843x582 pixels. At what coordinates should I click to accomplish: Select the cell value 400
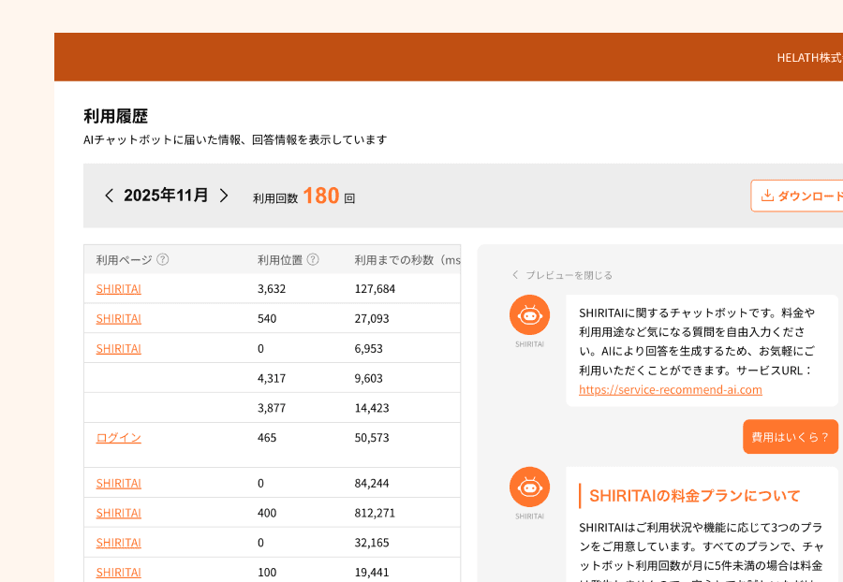pyautogui.click(x=267, y=513)
